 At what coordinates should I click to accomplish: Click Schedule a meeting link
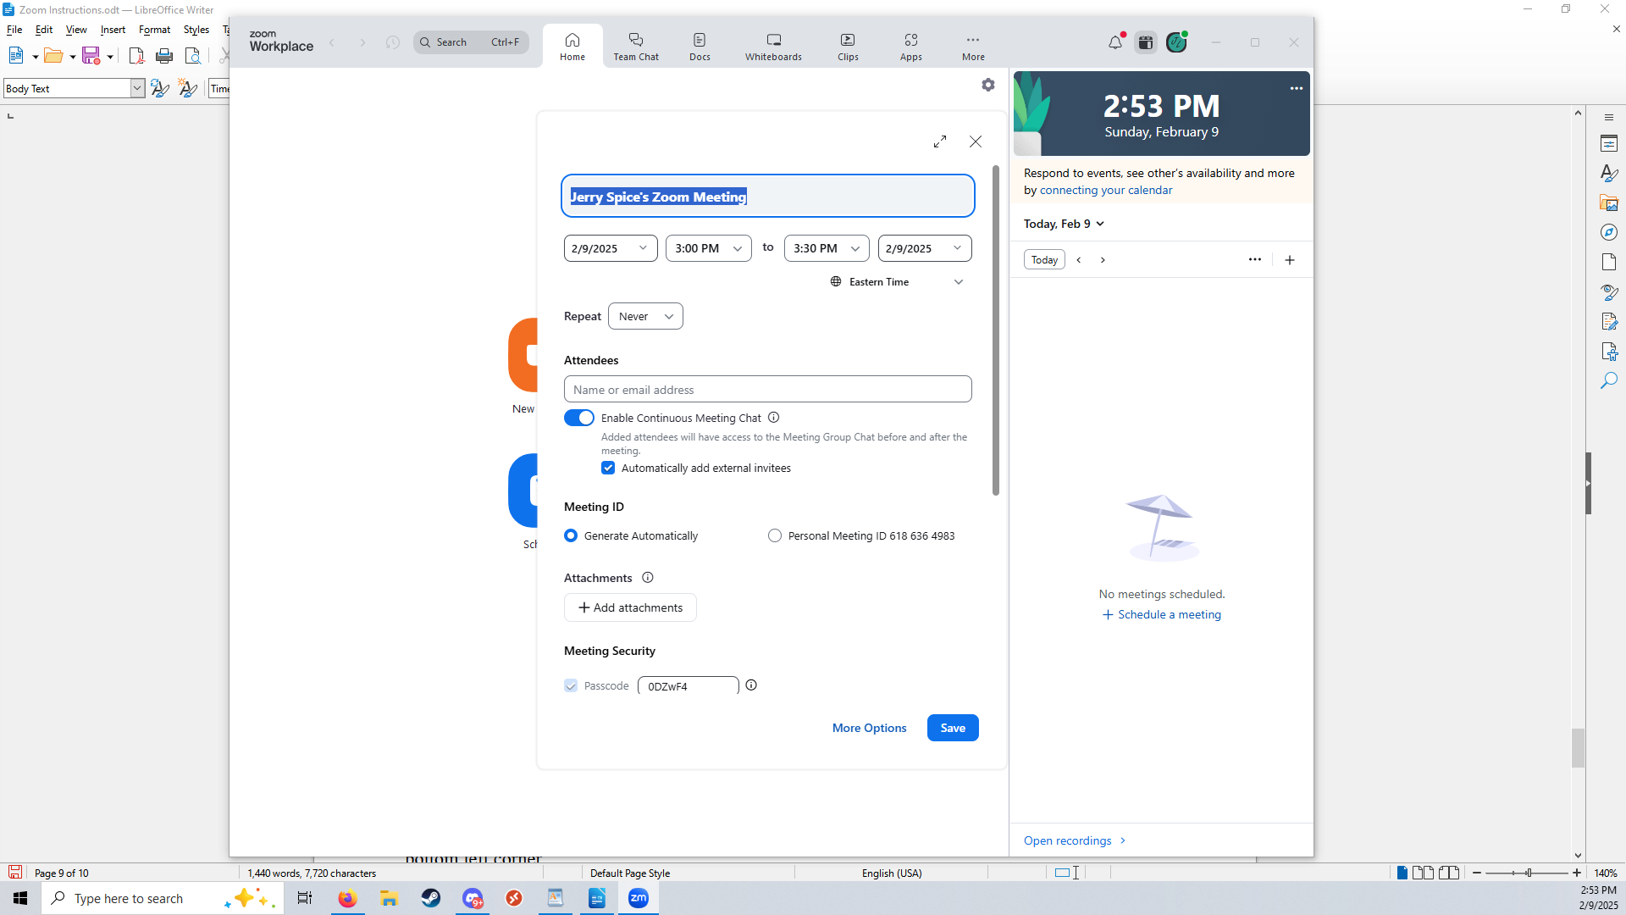(x=1162, y=614)
